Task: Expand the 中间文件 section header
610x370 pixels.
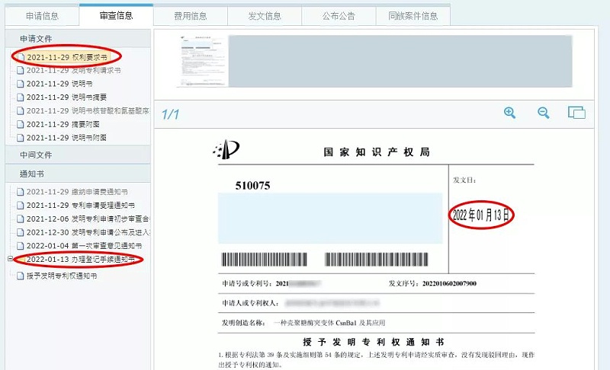Action: click(78, 155)
